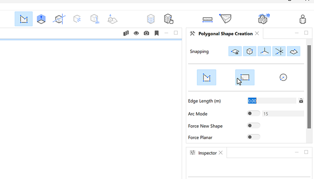The width and height of the screenshot is (314, 179).
Task: Choose circle drawing mode
Action: pyautogui.click(x=283, y=78)
